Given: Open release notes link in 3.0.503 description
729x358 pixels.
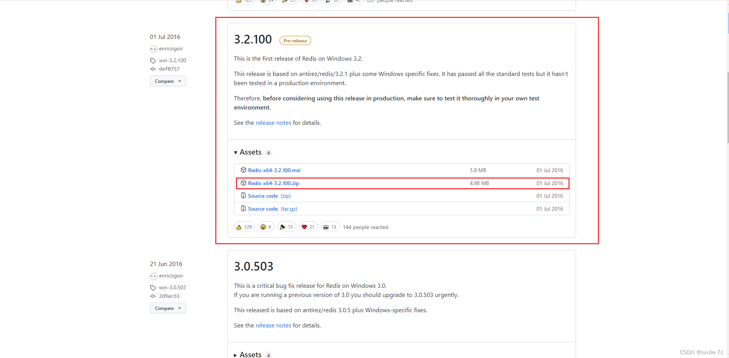Looking at the screenshot, I should pos(273,326).
